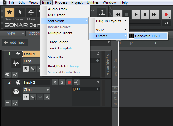Fast forward the transport
The height and width of the screenshot is (126, 173).
pos(154,14)
